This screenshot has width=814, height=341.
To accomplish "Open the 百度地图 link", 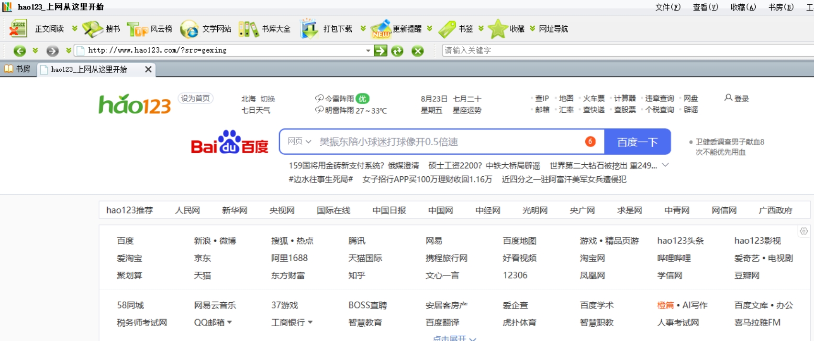I will click(520, 241).
